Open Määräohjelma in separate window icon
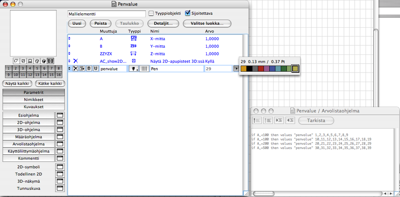The width and height of the screenshot is (400, 197). 60,137
